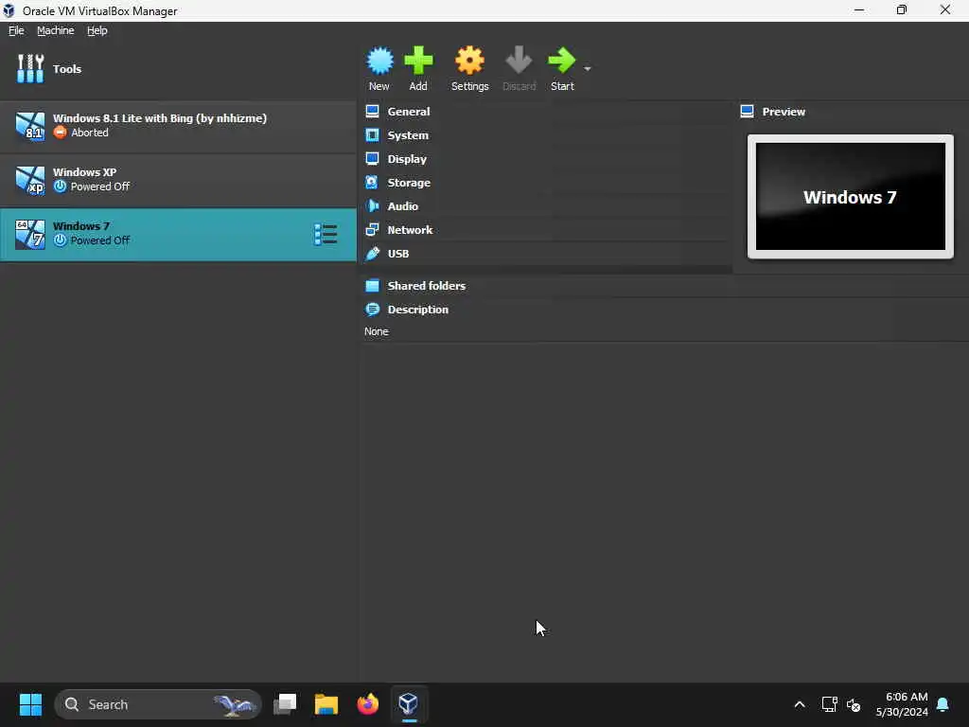
Task: Open Task View from the taskbar
Action: (x=285, y=704)
